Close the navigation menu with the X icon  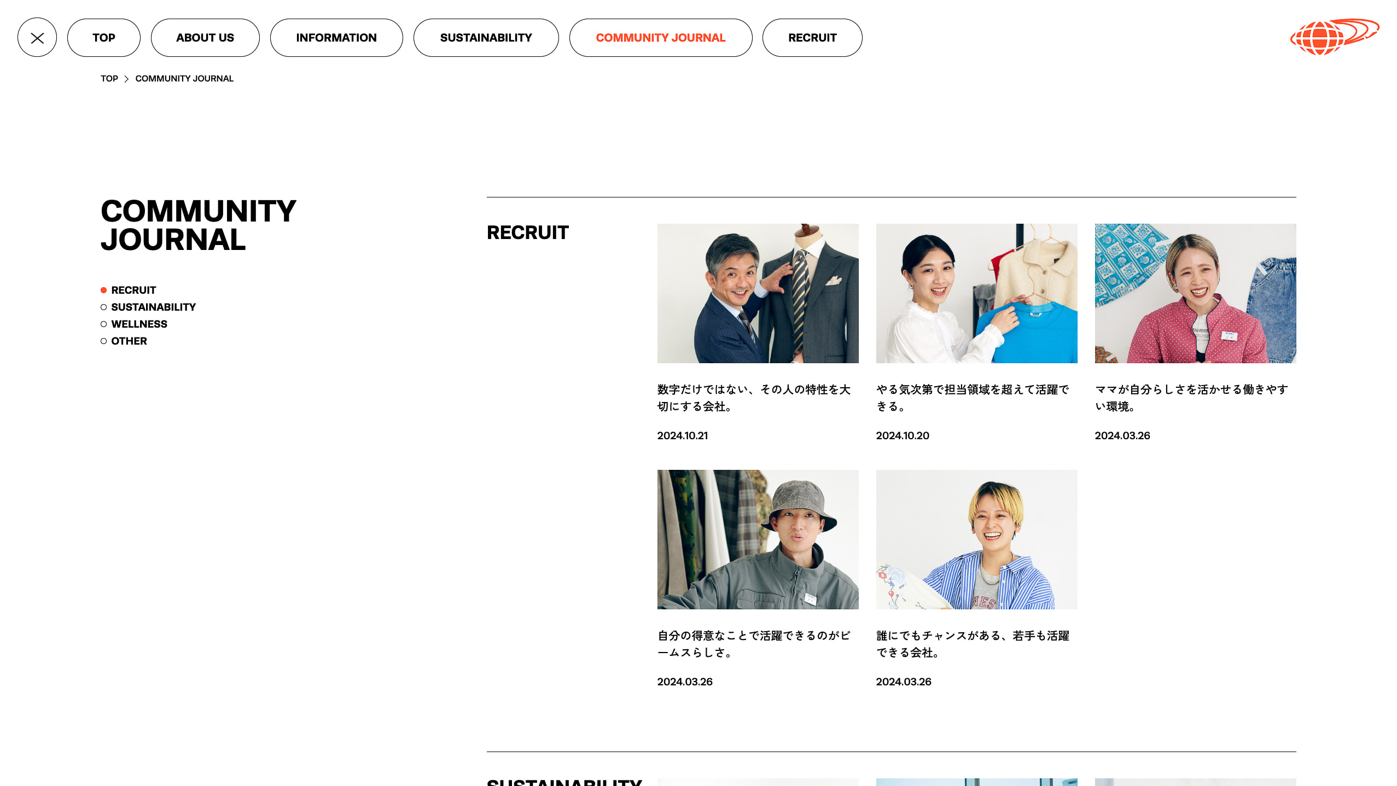point(37,38)
